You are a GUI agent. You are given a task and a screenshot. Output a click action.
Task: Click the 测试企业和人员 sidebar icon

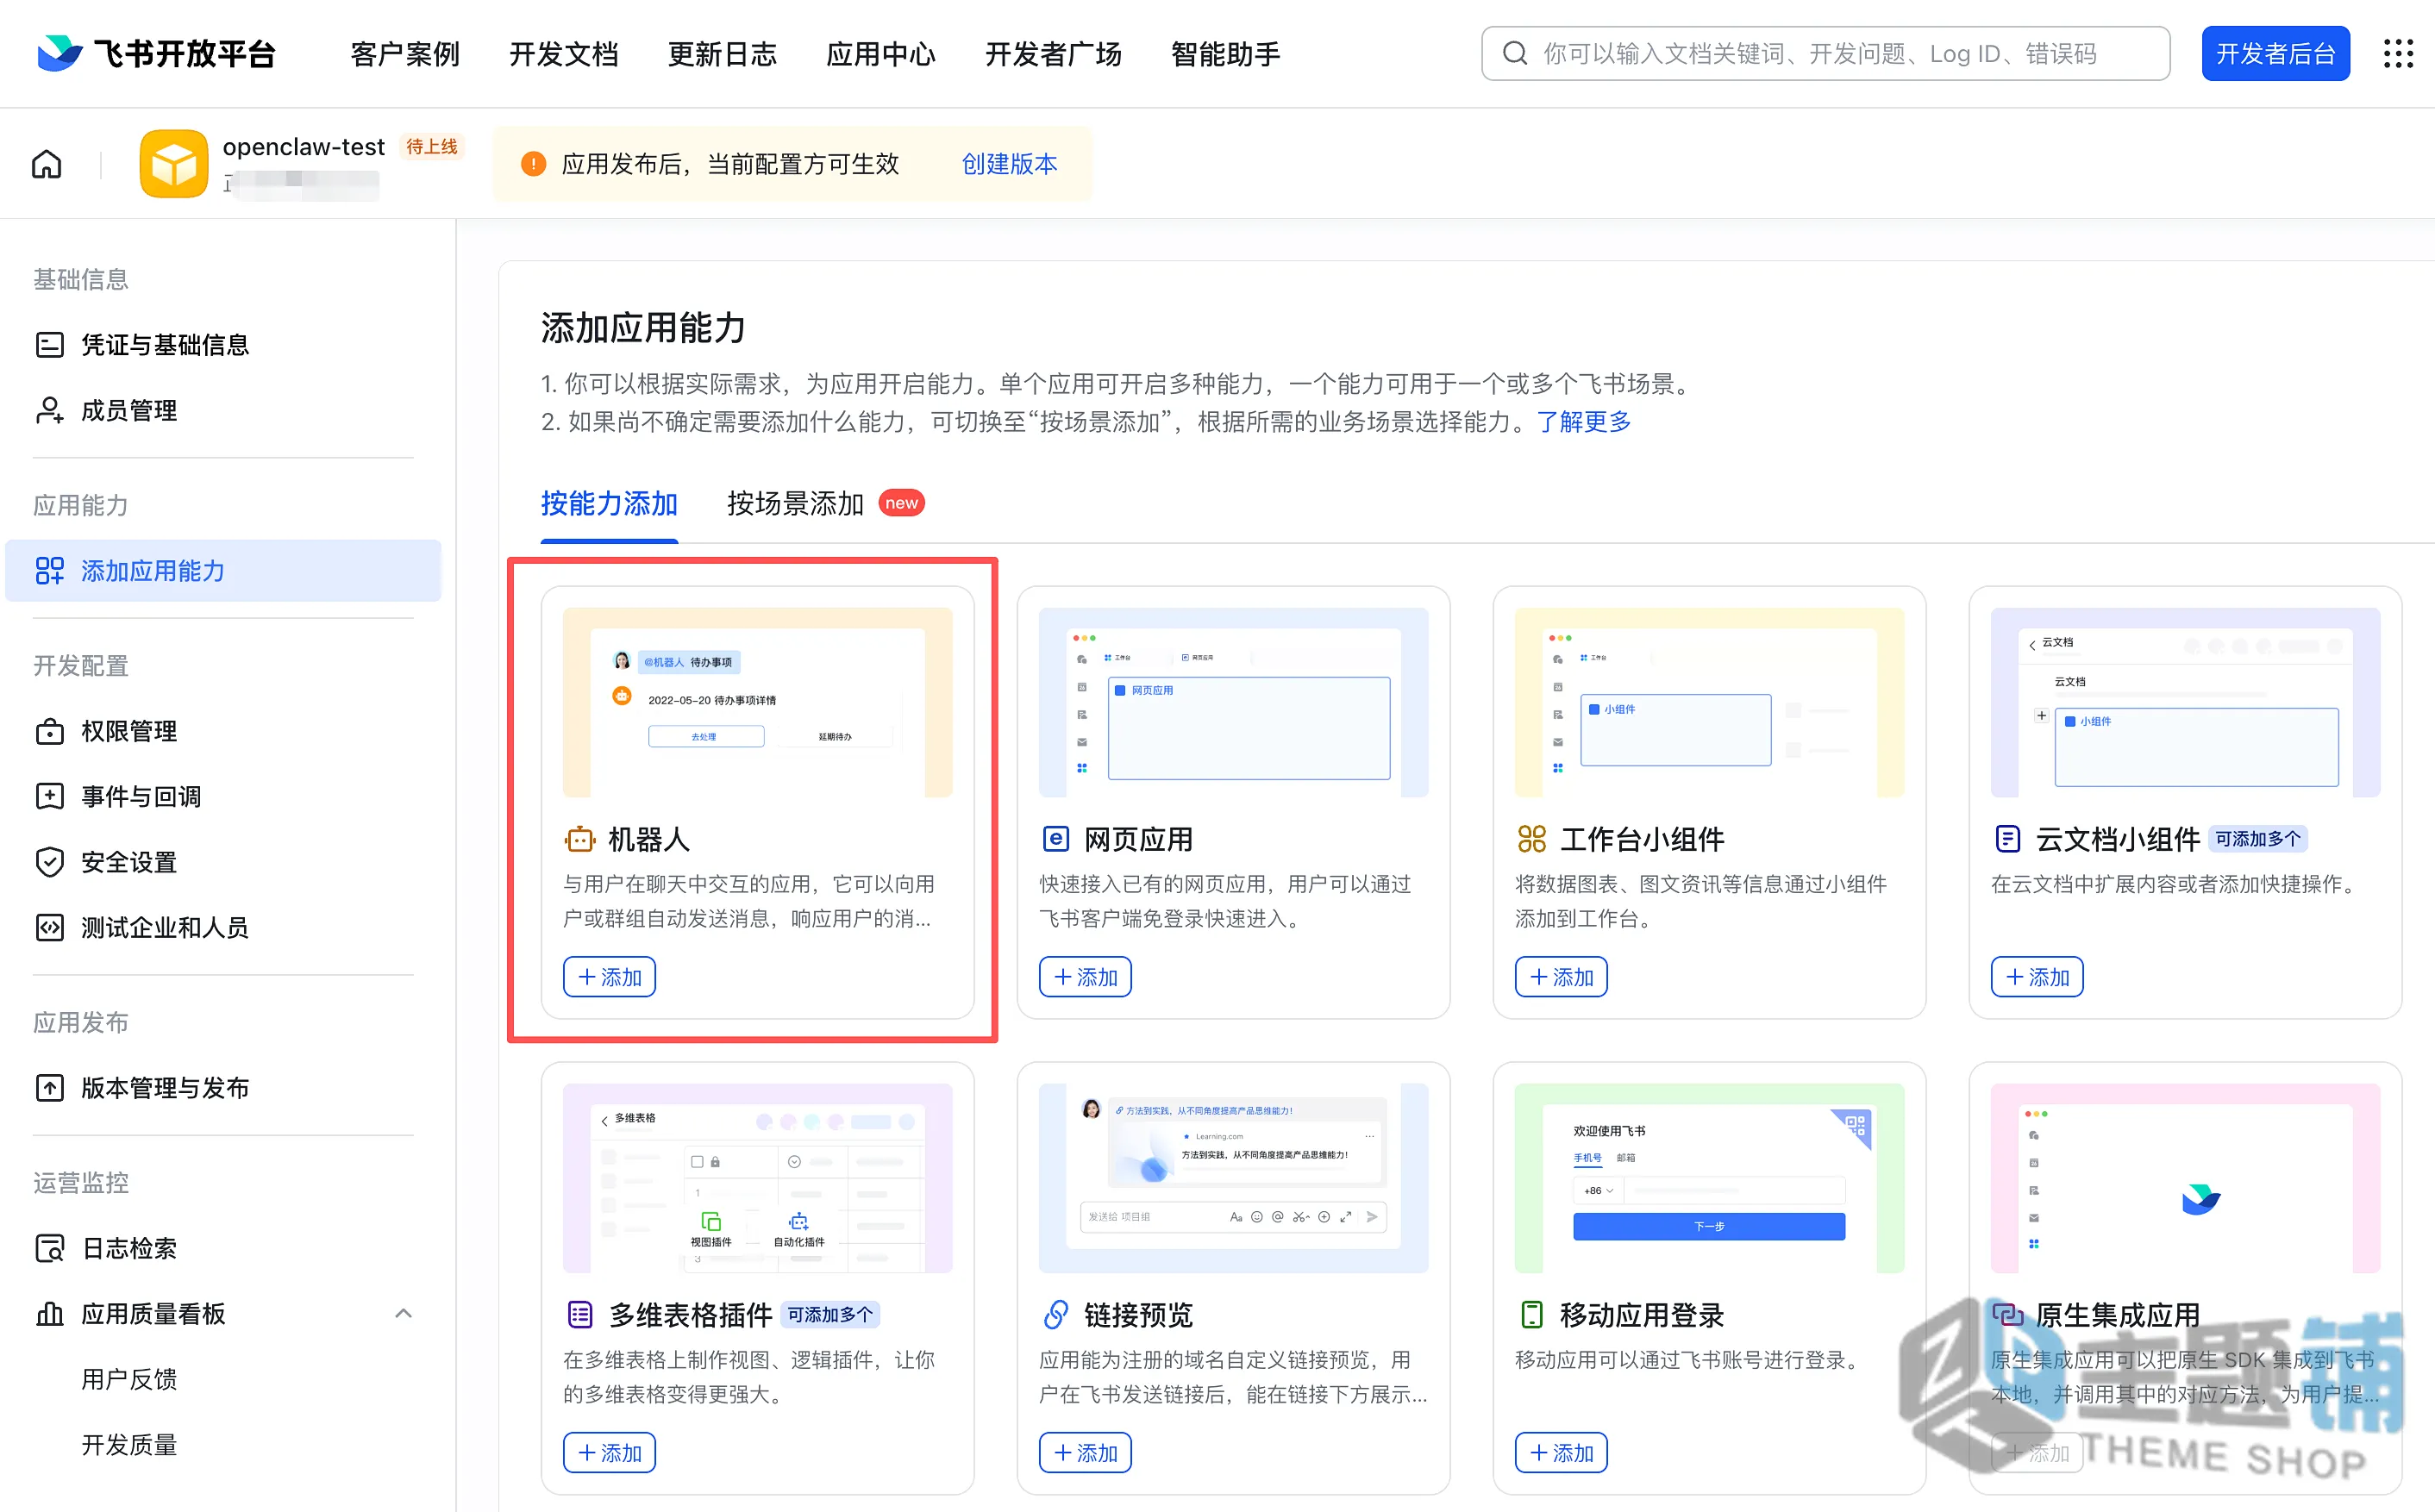pos(49,927)
